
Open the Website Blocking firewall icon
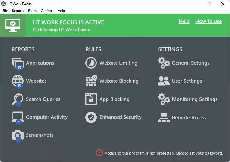click(x=91, y=81)
